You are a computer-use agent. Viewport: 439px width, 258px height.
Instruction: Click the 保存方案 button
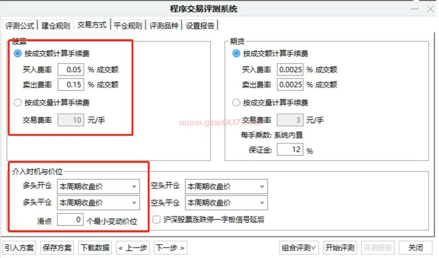coord(57,248)
